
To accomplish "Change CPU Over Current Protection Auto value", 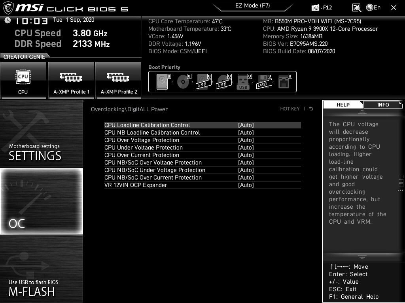I will point(246,155).
